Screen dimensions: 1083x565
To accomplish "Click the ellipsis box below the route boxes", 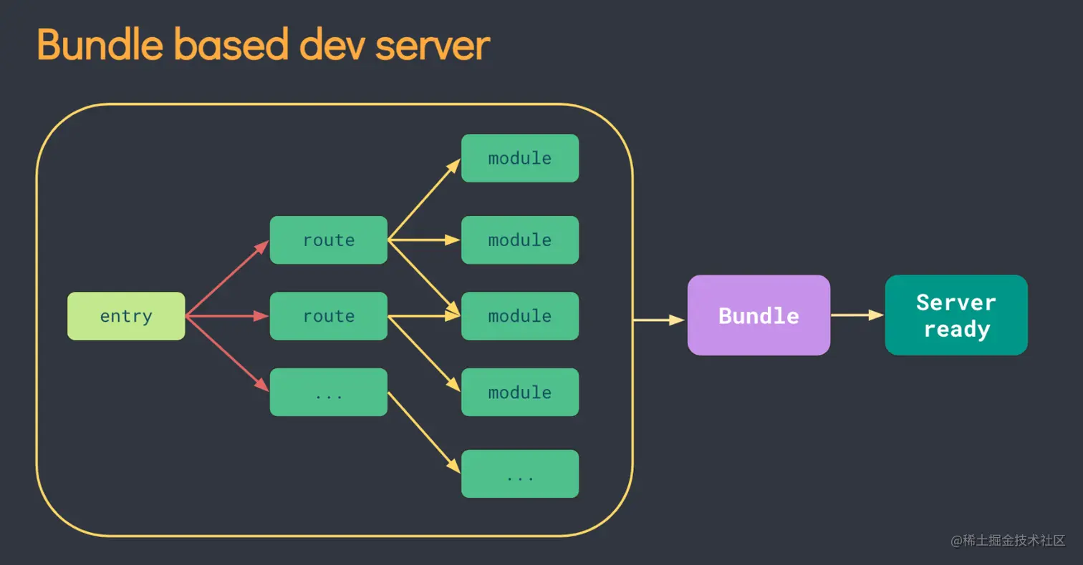I will click(329, 392).
